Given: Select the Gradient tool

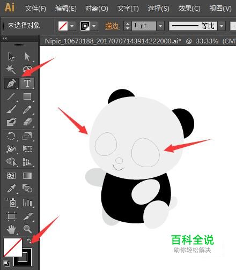Looking at the screenshot, I should pyautogui.click(x=27, y=176).
